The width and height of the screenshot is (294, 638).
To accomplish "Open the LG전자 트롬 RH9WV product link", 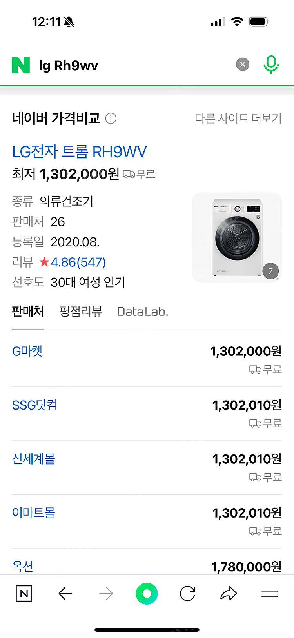I will pyautogui.click(x=79, y=152).
